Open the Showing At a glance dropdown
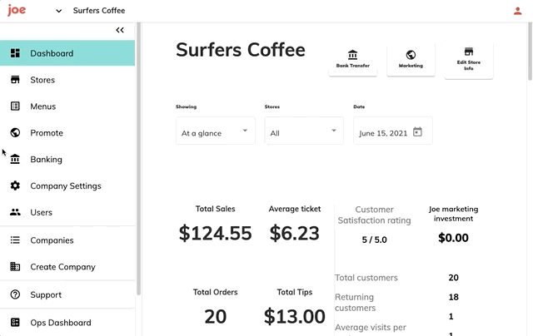Image resolution: width=533 pixels, height=336 pixels. pyautogui.click(x=216, y=131)
